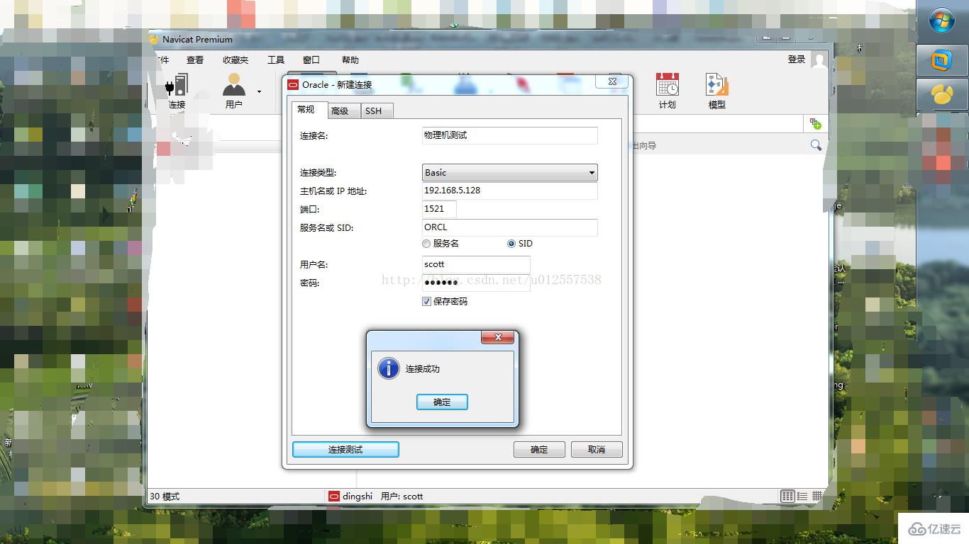Click the blue-framed taskbar app icon

[x=942, y=62]
